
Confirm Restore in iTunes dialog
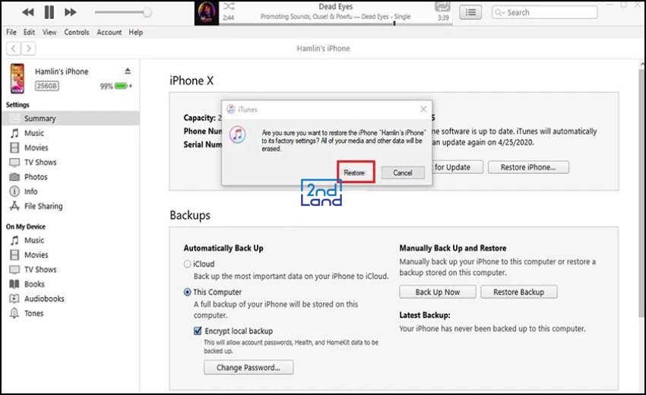[x=354, y=172]
